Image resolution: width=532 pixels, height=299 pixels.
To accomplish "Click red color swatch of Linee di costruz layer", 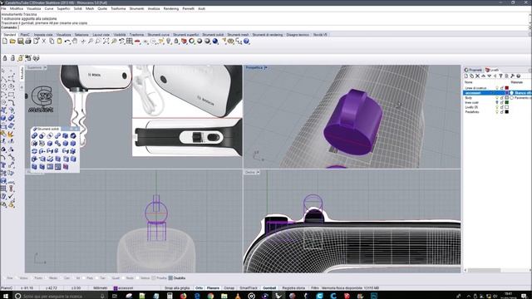I will pos(507,88).
